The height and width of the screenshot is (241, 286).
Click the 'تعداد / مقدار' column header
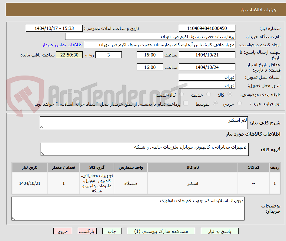click(64, 168)
